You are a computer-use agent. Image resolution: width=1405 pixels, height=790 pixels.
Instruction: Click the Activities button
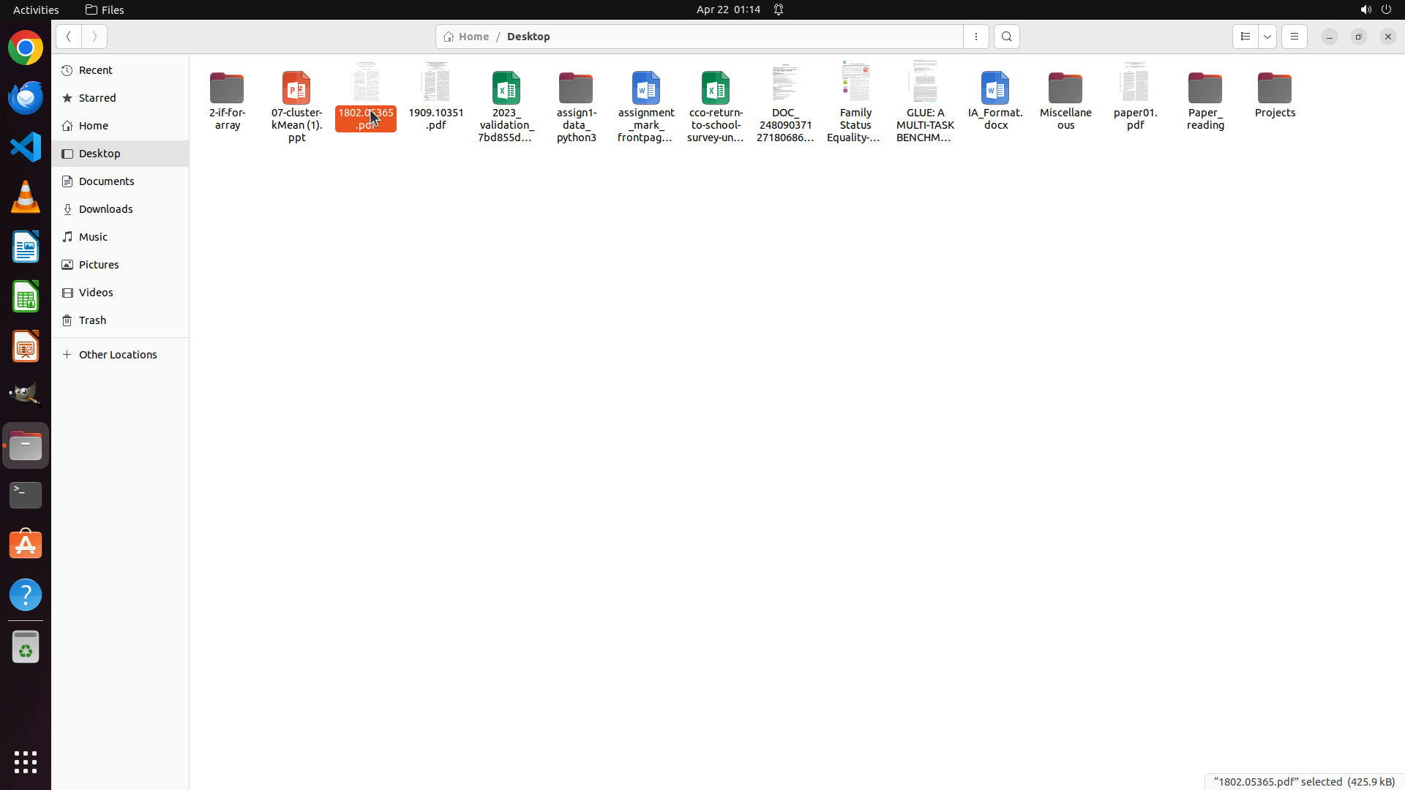[x=36, y=10]
